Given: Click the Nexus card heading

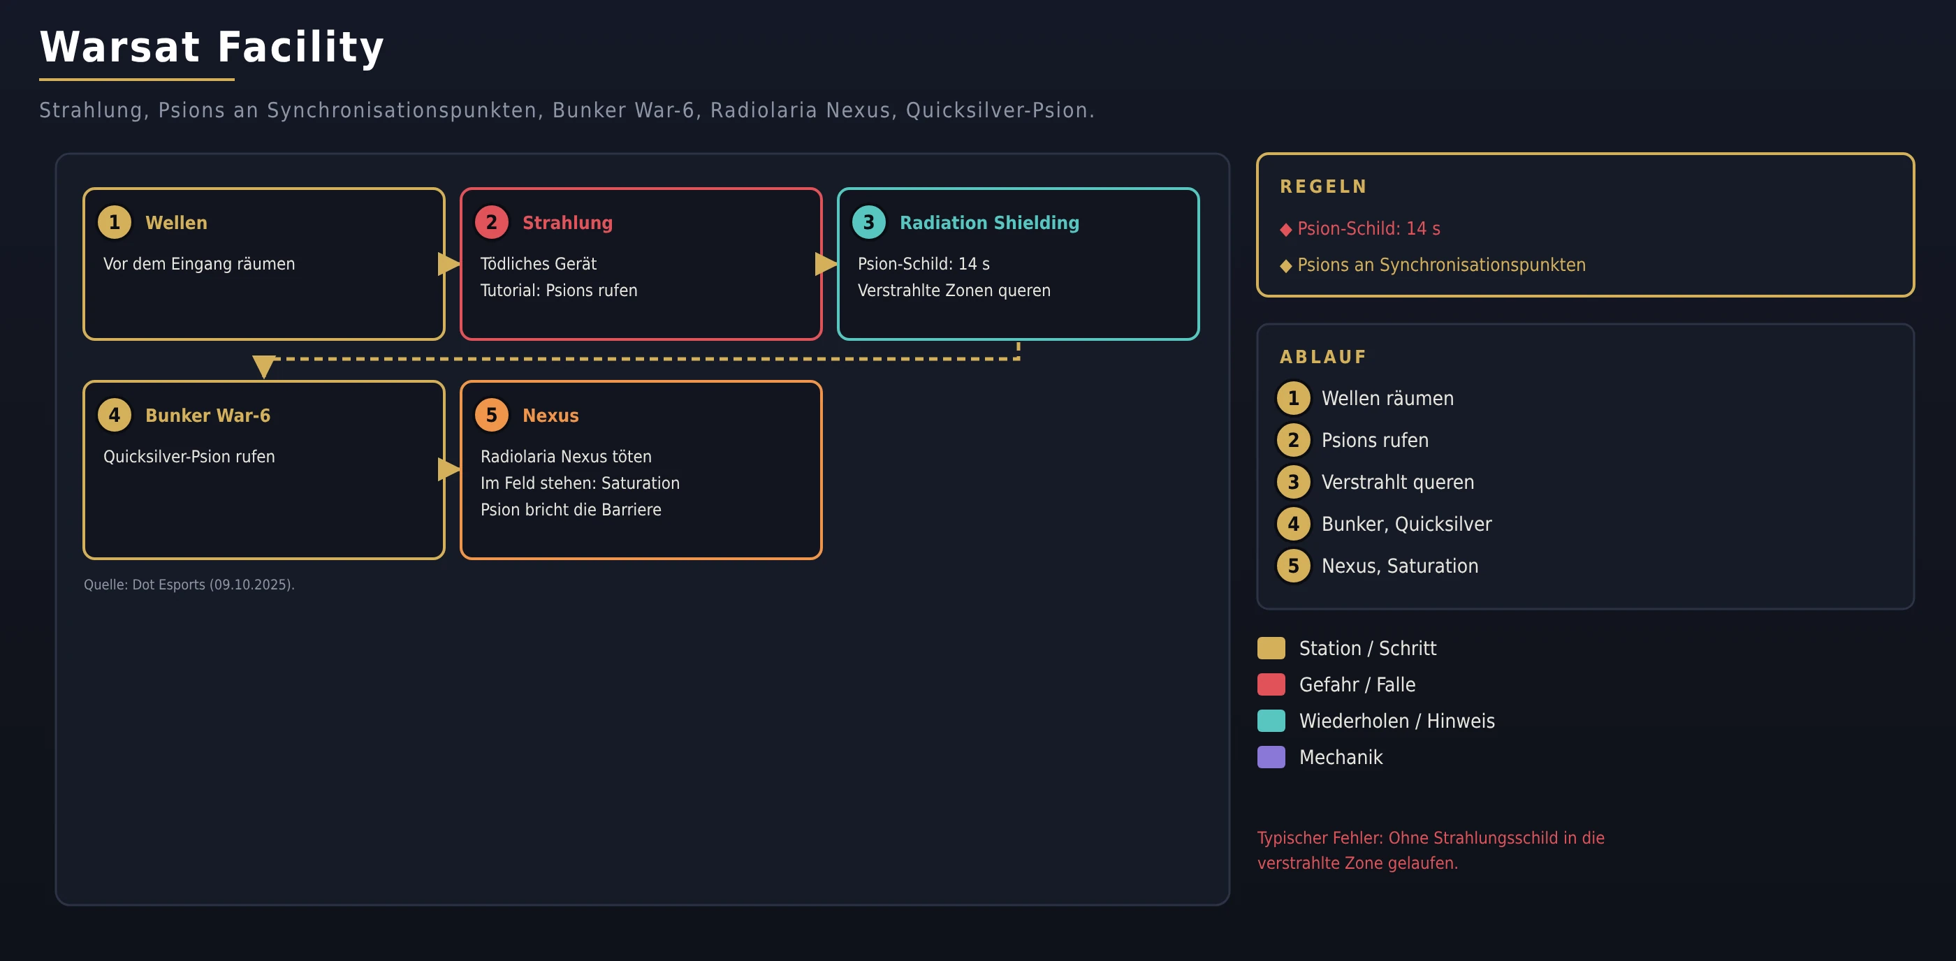Looking at the screenshot, I should tap(550, 416).
